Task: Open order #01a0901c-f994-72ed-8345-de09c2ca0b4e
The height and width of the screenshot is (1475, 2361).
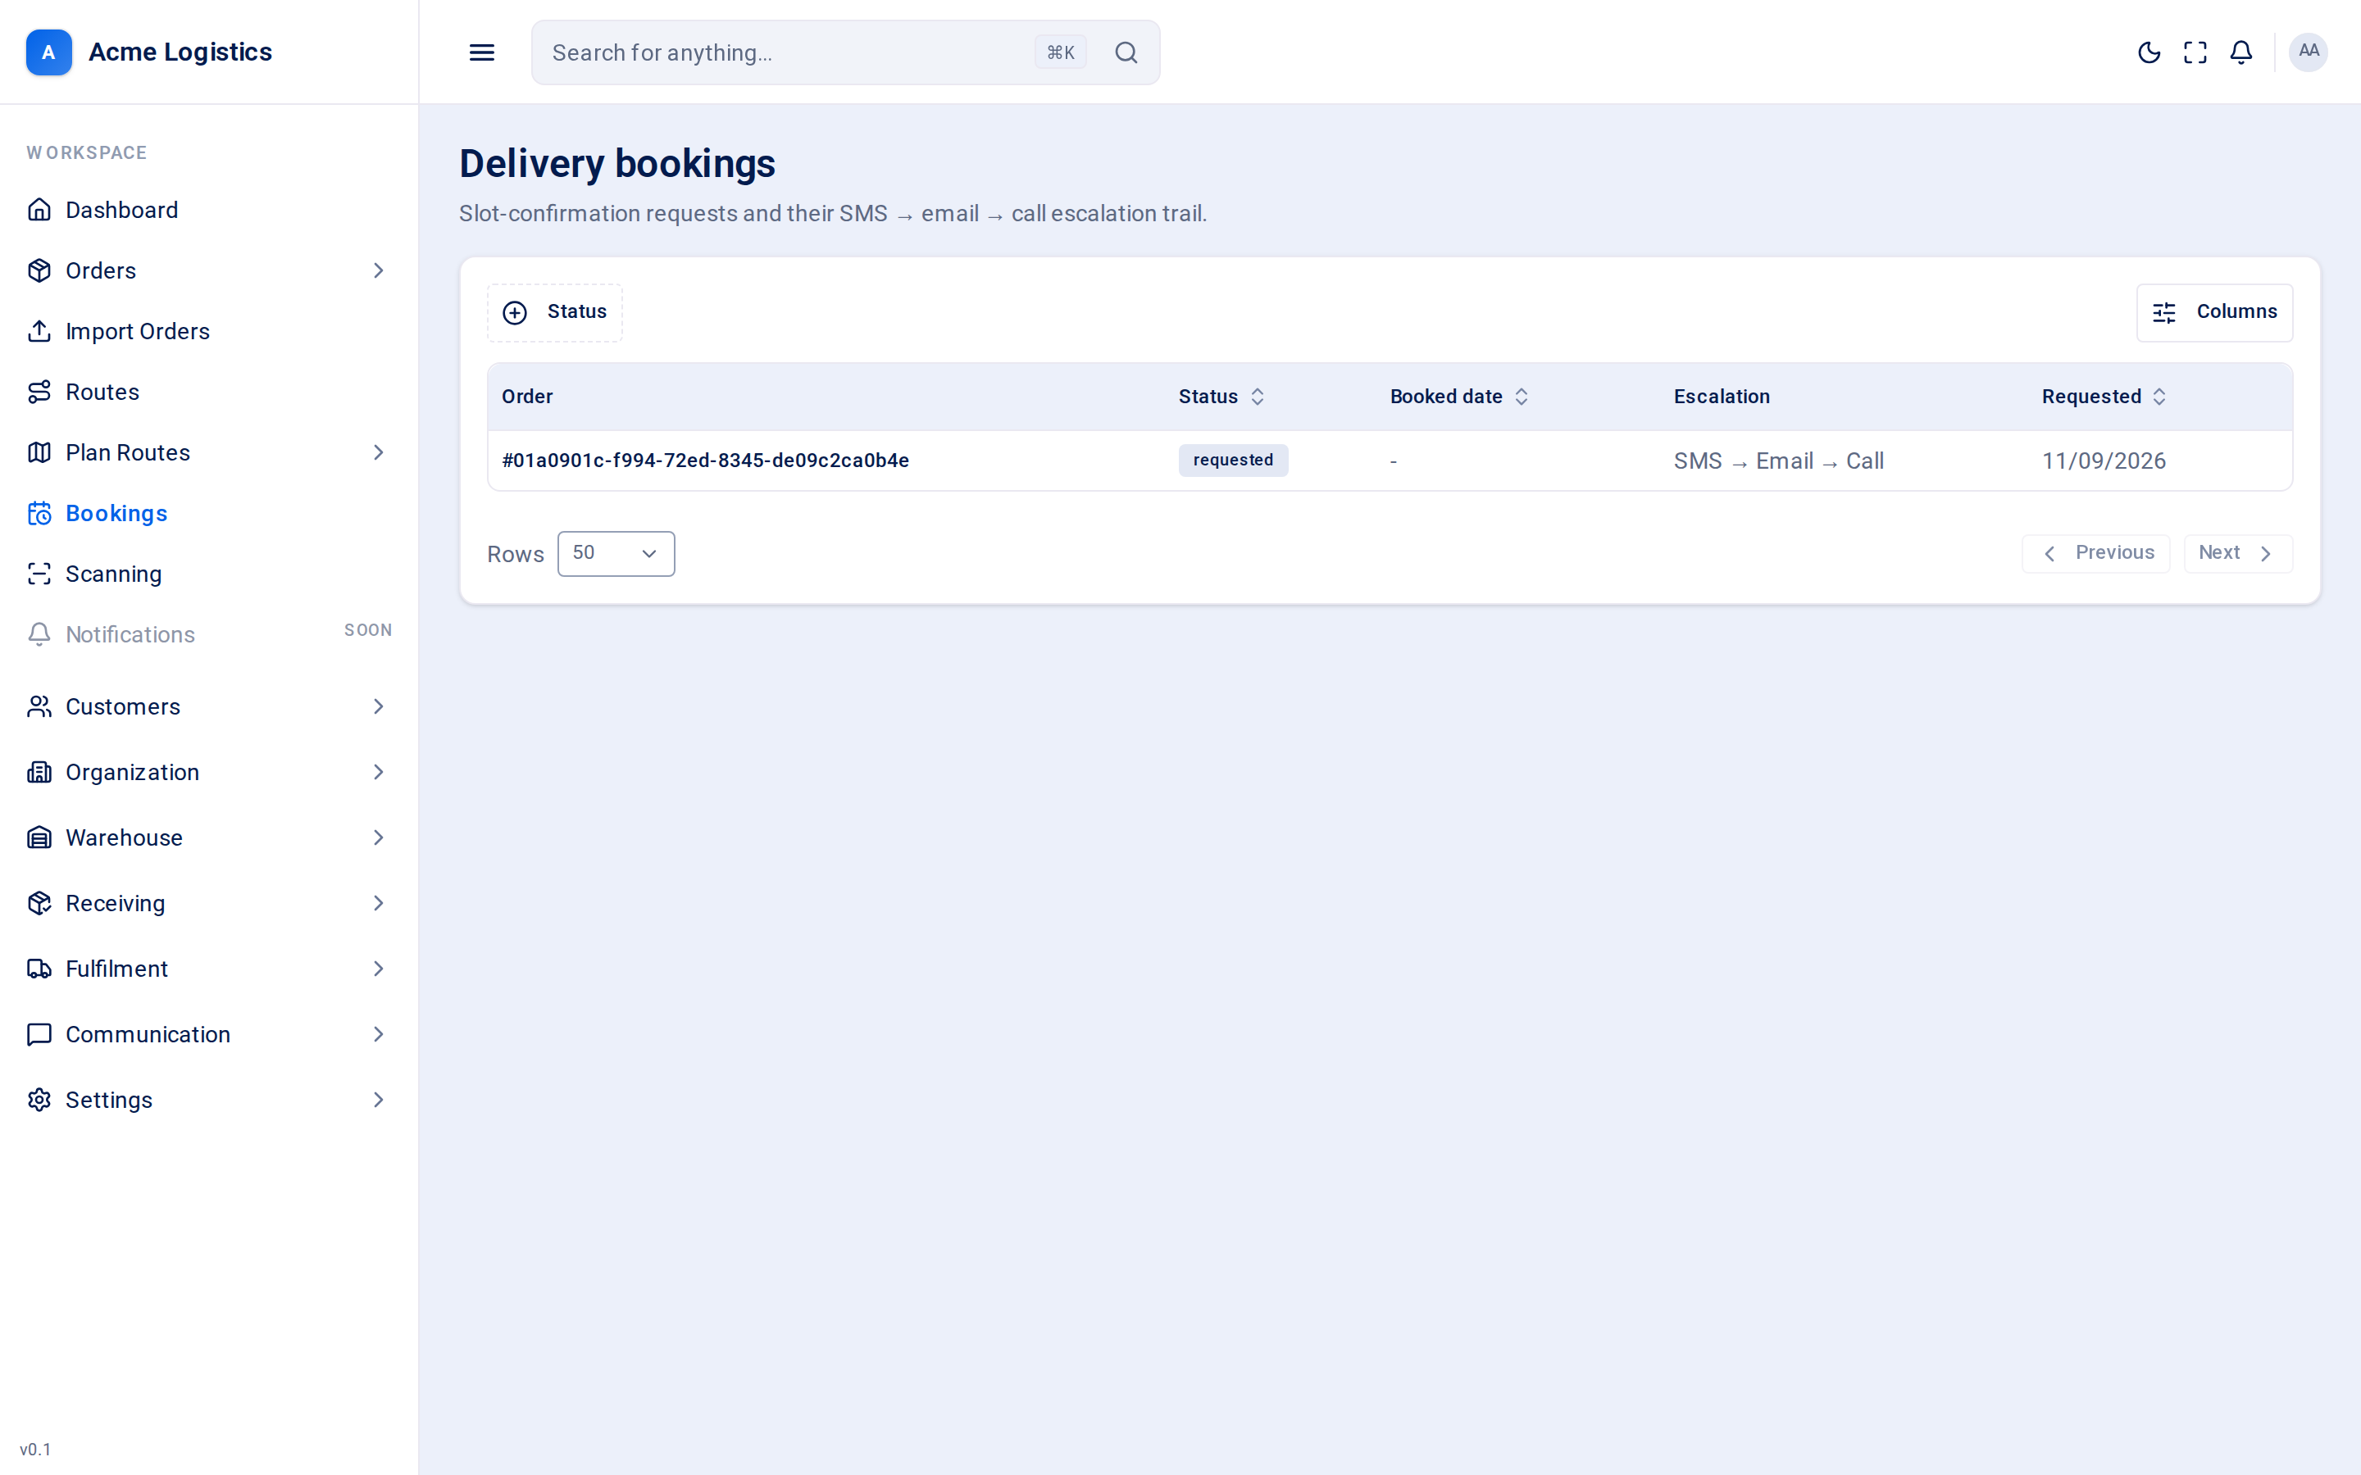Action: [705, 461]
